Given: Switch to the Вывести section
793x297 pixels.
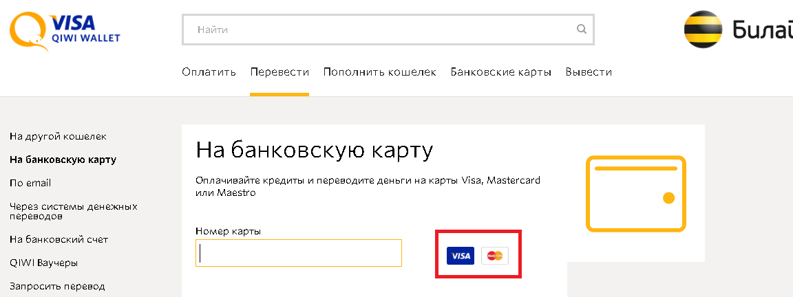Looking at the screenshot, I should click(589, 72).
